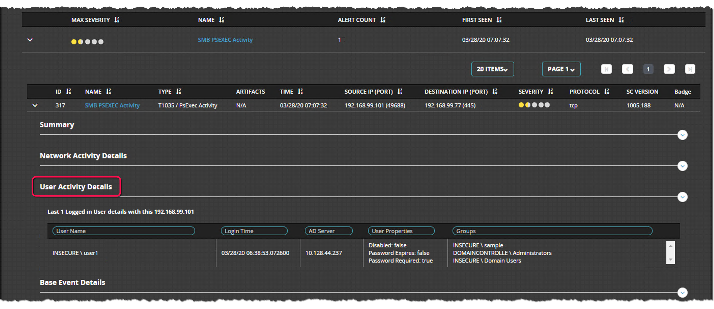Sort alerts table by NAME icon
This screenshot has width=714, height=309.
tap(108, 91)
